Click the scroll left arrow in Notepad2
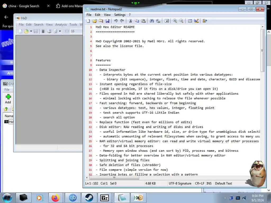The image size is (271, 203). (87, 178)
